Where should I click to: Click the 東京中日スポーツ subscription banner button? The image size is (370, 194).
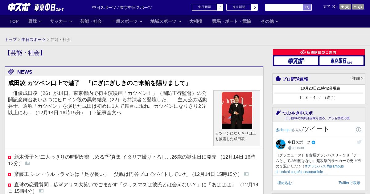coord(341,61)
